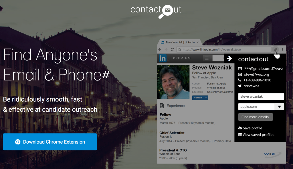Open the LinkedIn hamburger menu dropdown
This screenshot has height=169, width=293.
[x=208, y=58]
